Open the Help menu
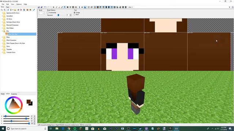 click(25, 4)
